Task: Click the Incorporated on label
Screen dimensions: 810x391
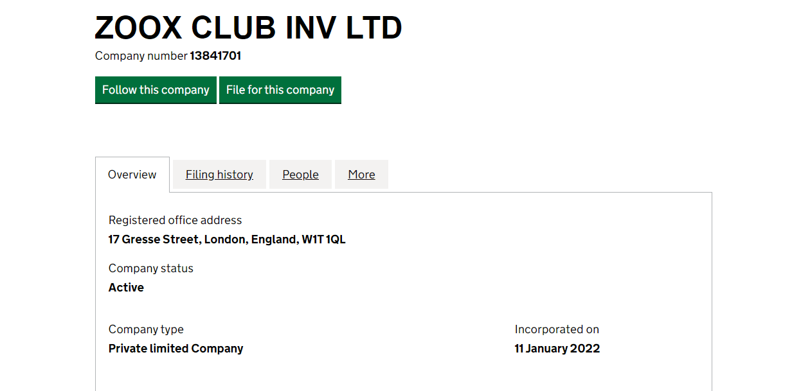Action: [557, 329]
